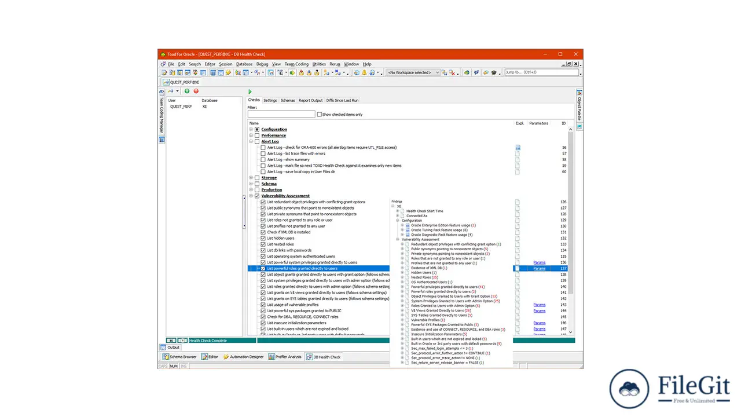Image resolution: width=741 pixels, height=417 pixels.
Task: Toggle the Configuration category checkbox
Action: pyautogui.click(x=257, y=129)
